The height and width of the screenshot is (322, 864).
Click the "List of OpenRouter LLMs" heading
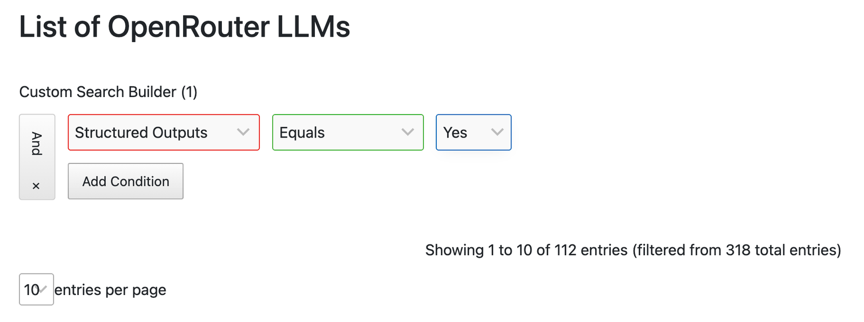[x=185, y=26]
